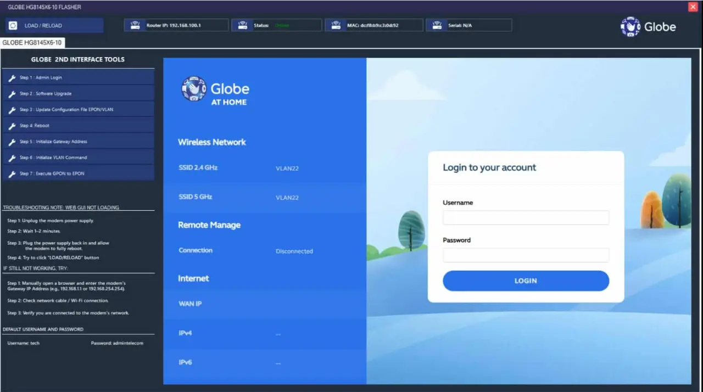Click the Disconnected connection status
The height and width of the screenshot is (392, 703).
click(x=294, y=251)
